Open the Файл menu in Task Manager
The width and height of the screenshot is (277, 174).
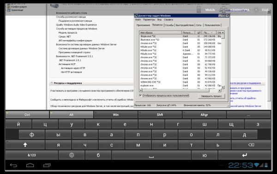click(x=138, y=19)
